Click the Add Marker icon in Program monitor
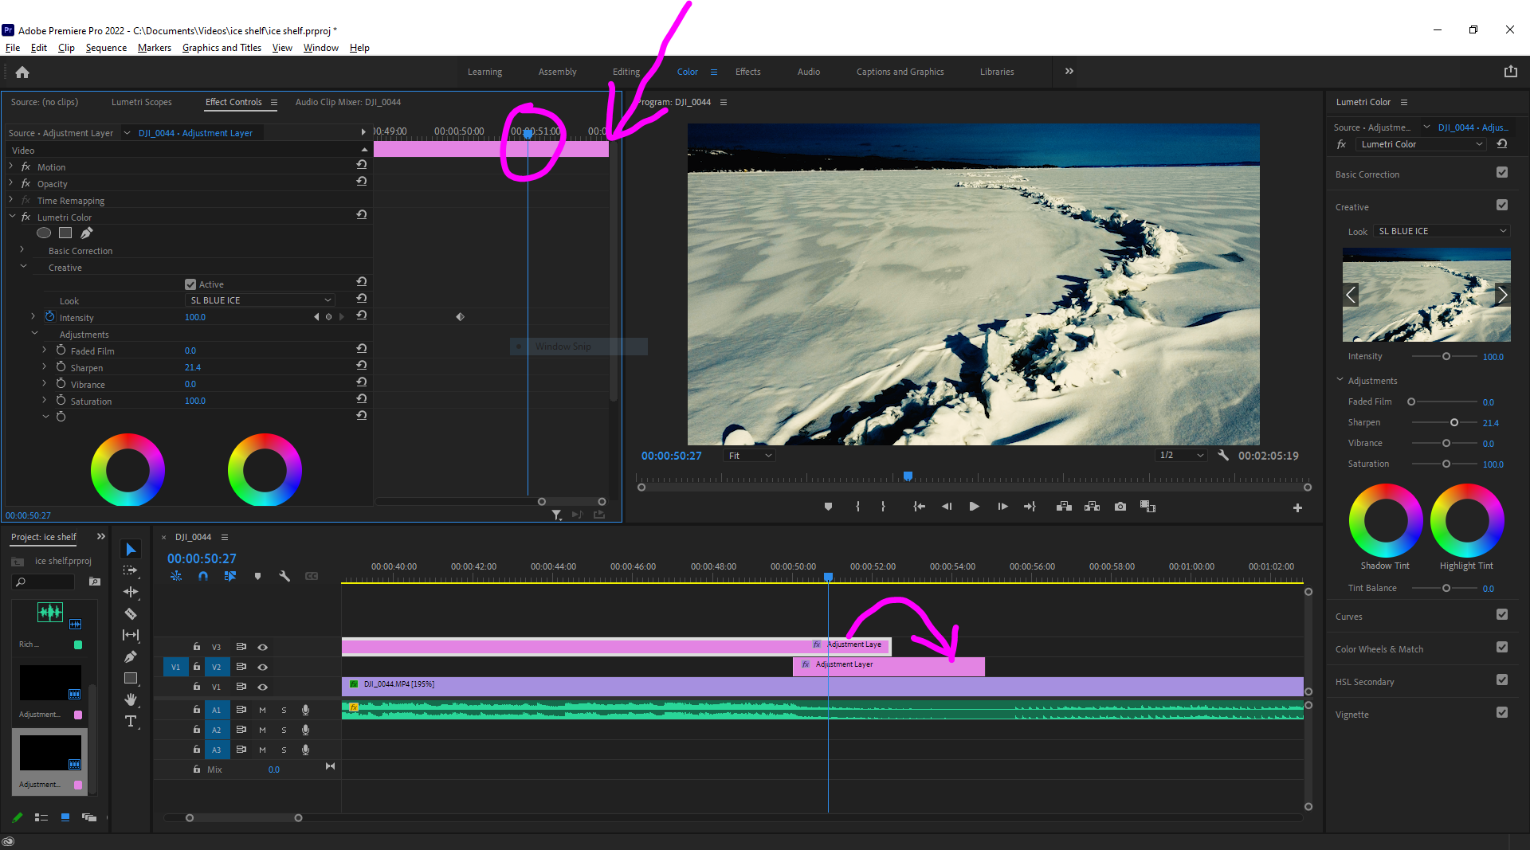Image resolution: width=1530 pixels, height=850 pixels. click(828, 506)
